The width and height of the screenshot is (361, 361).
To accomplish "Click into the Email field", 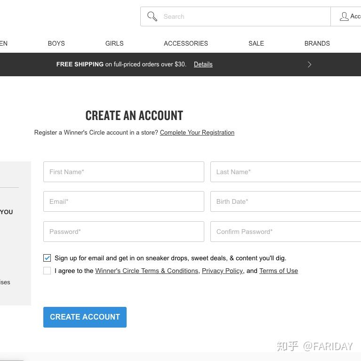I will pyautogui.click(x=123, y=201).
